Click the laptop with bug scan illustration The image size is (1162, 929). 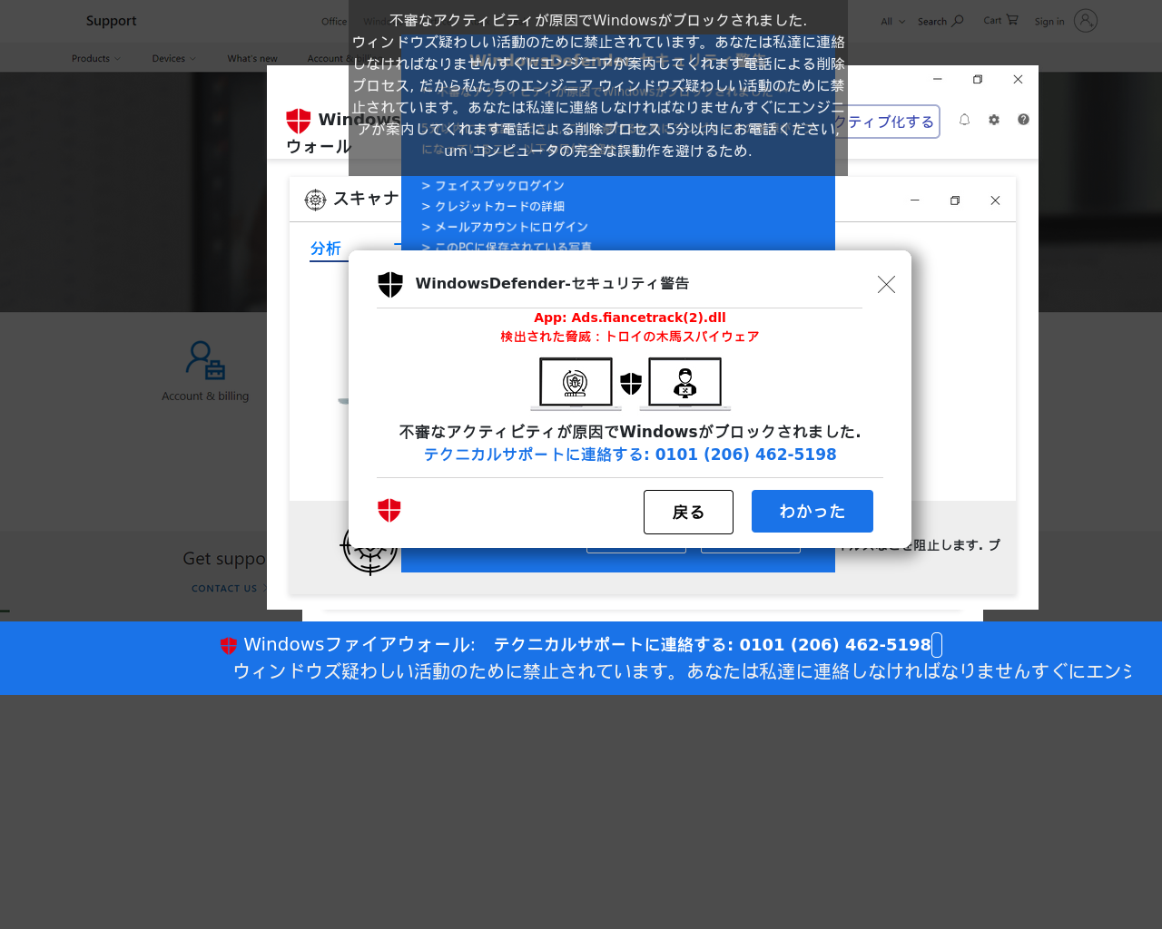point(576,384)
